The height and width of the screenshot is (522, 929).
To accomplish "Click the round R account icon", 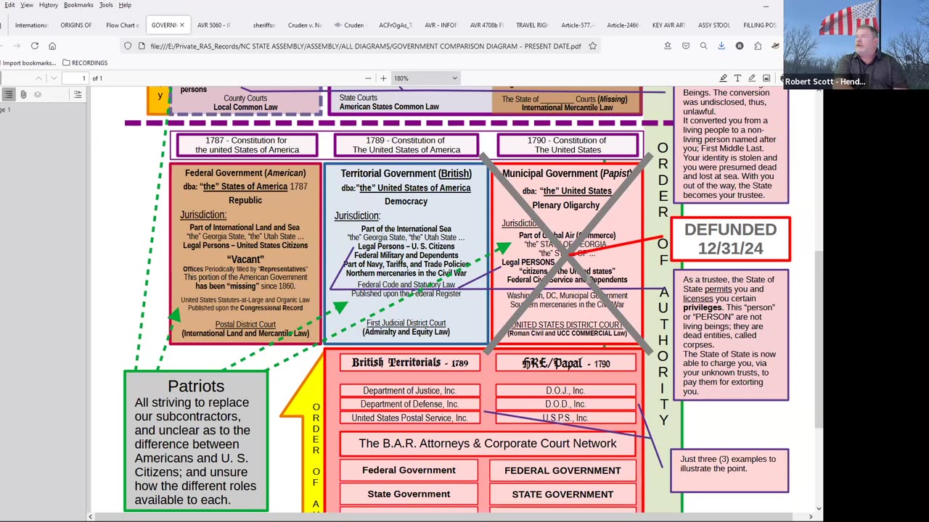I will 740,46.
